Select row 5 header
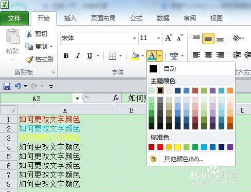 click(9, 157)
